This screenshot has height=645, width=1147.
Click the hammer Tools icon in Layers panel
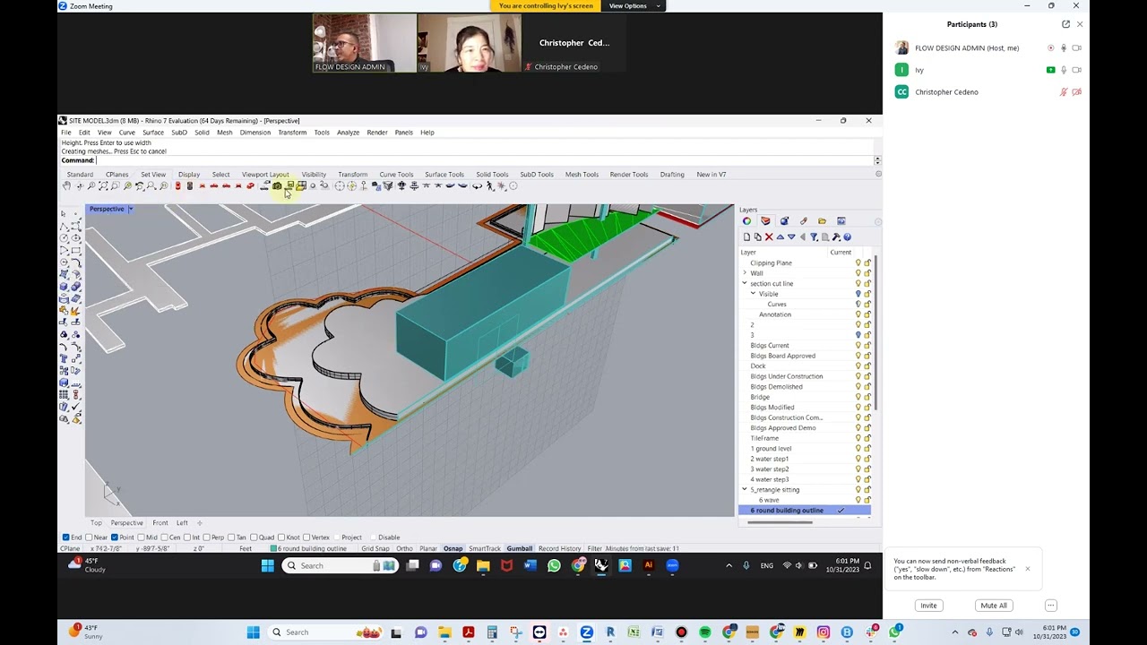[x=836, y=236]
